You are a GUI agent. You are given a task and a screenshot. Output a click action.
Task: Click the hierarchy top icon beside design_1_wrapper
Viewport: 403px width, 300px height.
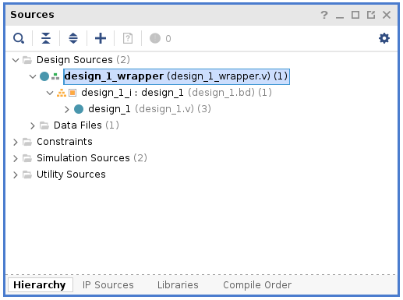pyautogui.click(x=55, y=76)
